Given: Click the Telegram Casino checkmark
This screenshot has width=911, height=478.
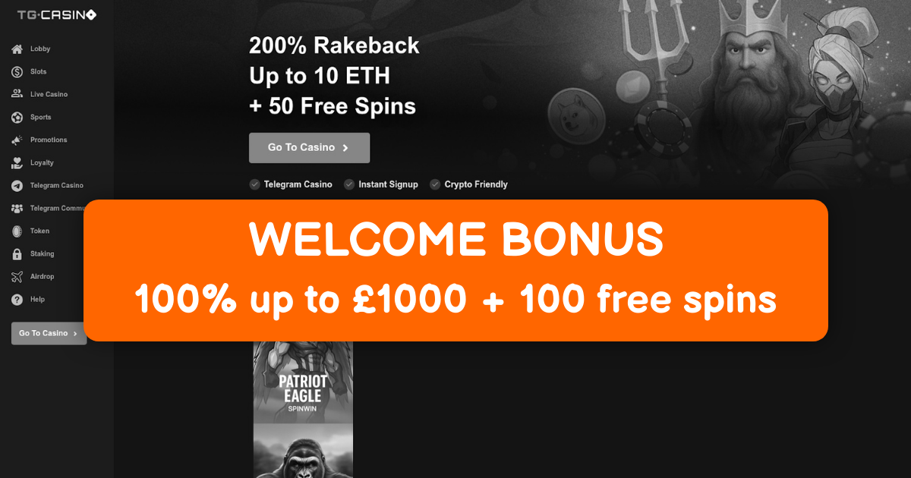Looking at the screenshot, I should [254, 184].
